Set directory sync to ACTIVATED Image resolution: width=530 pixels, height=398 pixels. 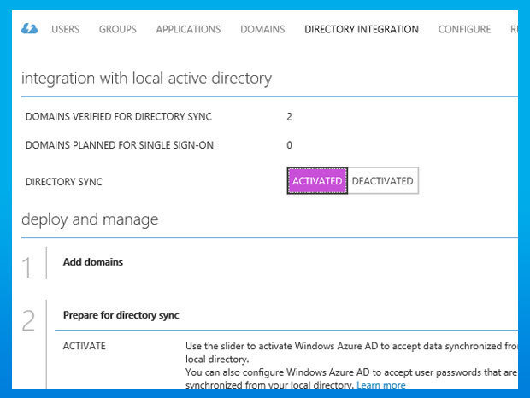tap(317, 181)
